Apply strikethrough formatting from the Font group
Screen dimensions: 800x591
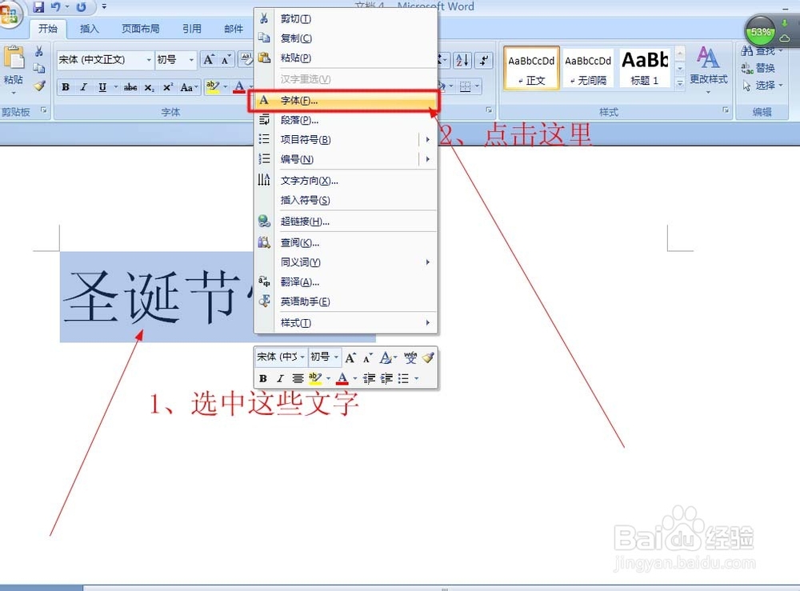click(130, 86)
